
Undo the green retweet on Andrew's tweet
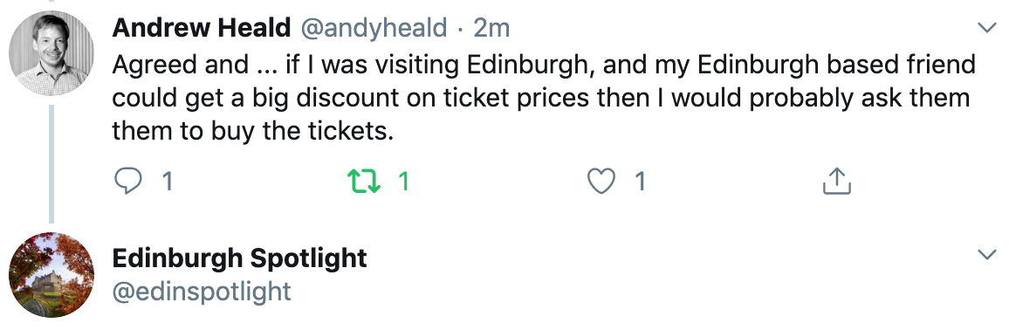pyautogui.click(x=364, y=182)
